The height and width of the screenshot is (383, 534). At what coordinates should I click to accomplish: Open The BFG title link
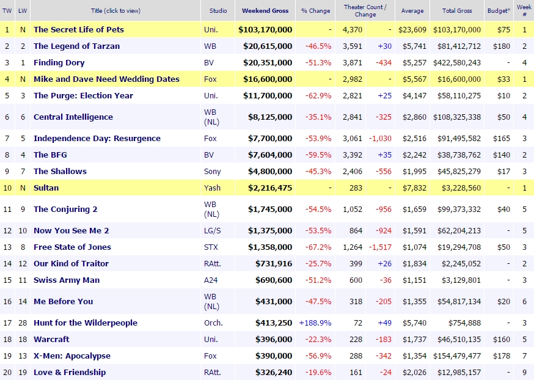tap(50, 155)
